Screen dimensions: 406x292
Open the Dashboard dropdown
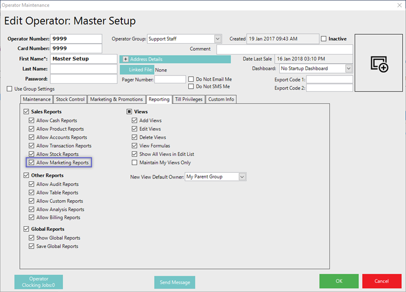(349, 68)
